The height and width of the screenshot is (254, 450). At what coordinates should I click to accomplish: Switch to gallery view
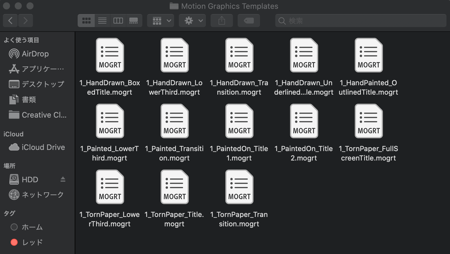(134, 21)
